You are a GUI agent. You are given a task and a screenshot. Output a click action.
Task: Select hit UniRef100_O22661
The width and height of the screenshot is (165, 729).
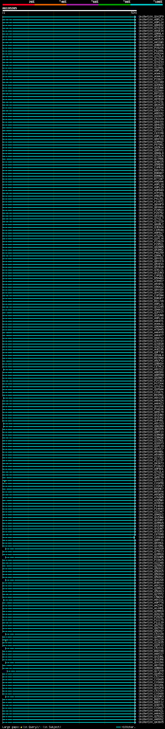tap(151, 68)
